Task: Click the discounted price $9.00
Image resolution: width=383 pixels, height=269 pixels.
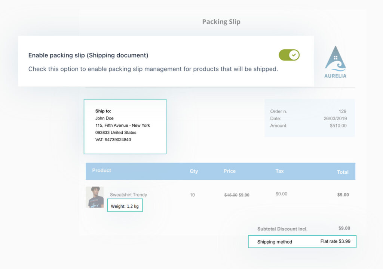Action: pos(244,195)
